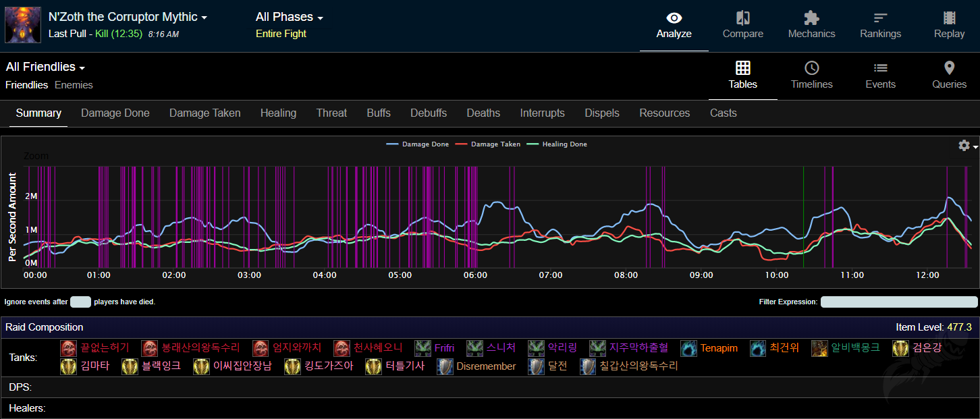Switch to the Damage Done tab
The image size is (980, 419).
115,113
